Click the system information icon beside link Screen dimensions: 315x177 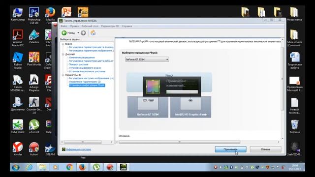click(63, 149)
